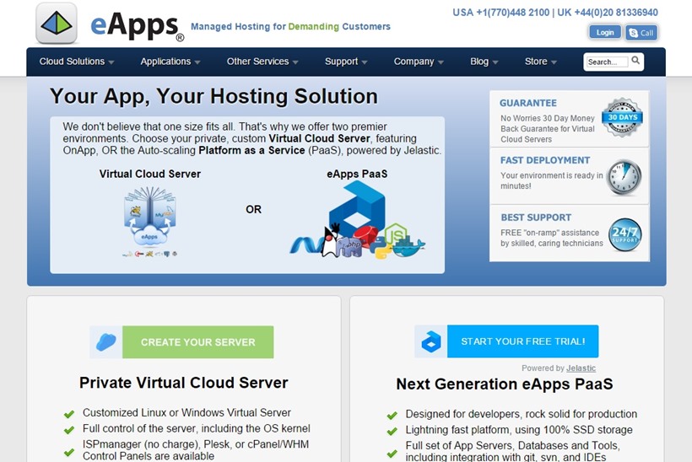The image size is (692, 462).
Task: Click the ISPmanager control panels bullet text
Action: click(196, 450)
